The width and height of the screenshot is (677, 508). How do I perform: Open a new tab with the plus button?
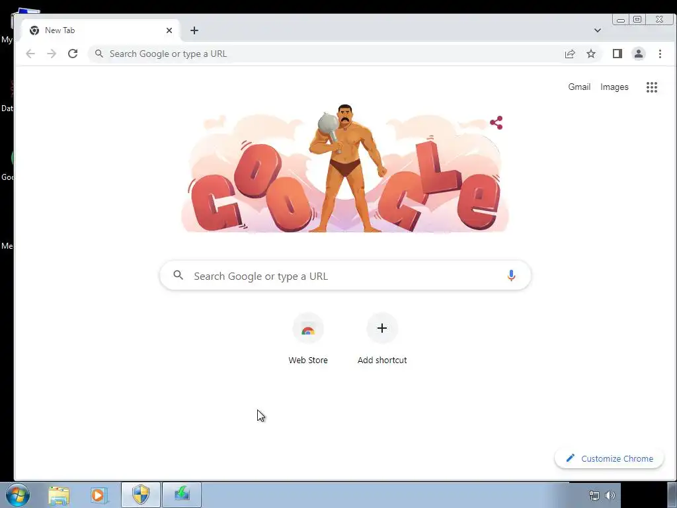point(194,30)
